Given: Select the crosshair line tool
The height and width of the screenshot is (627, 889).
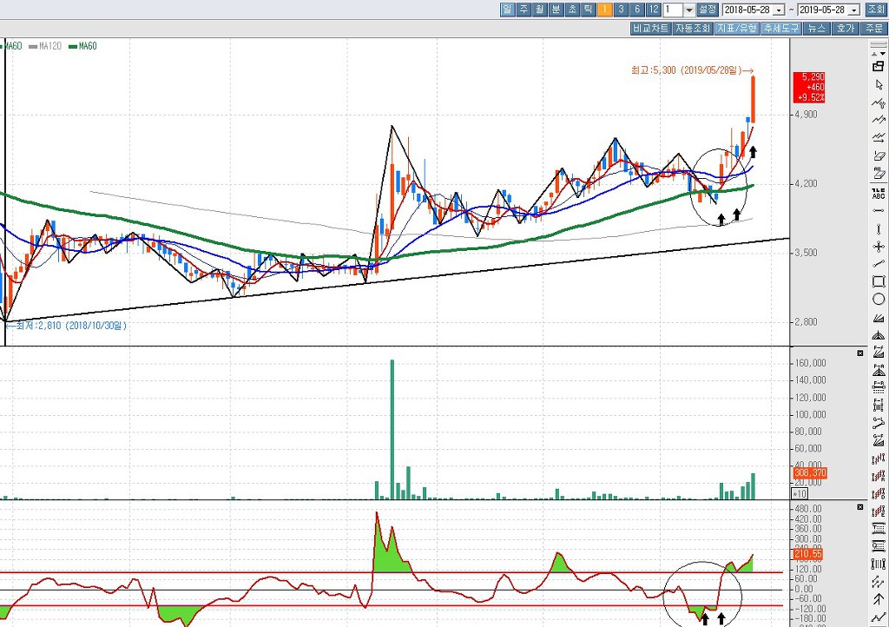Looking at the screenshot, I should (x=879, y=246).
